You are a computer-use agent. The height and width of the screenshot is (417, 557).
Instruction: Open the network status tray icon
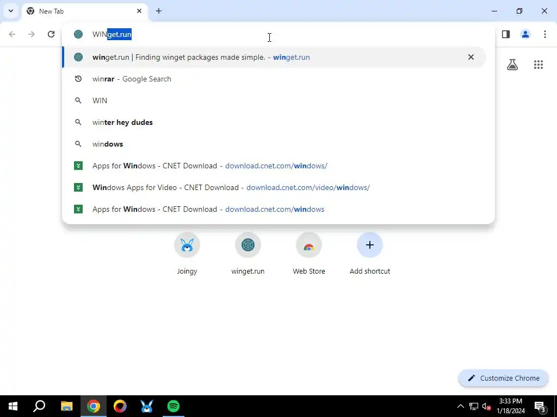click(x=474, y=406)
